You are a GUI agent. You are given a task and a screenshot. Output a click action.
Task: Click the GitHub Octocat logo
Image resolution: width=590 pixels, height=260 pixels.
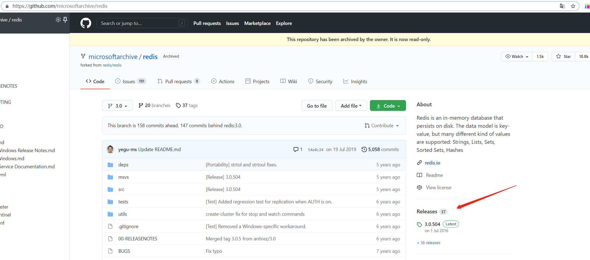86,23
